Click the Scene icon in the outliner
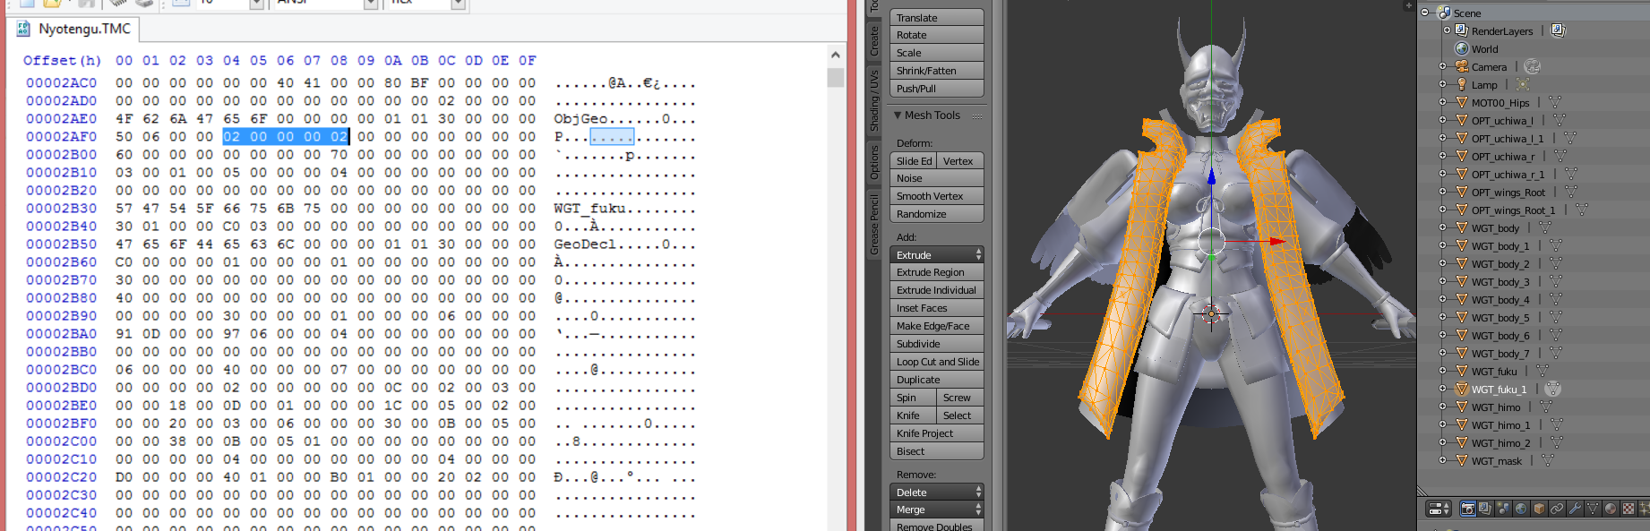The height and width of the screenshot is (531, 1650). [x=1444, y=13]
